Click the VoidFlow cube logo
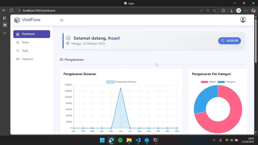This screenshot has width=258, height=145. pos(17,20)
